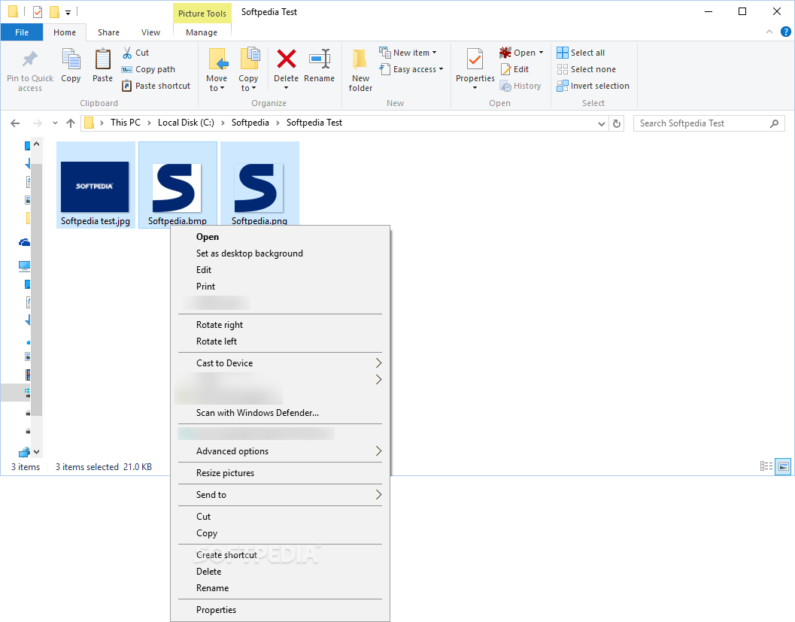Click Pin to Quick access icon

coord(30,60)
